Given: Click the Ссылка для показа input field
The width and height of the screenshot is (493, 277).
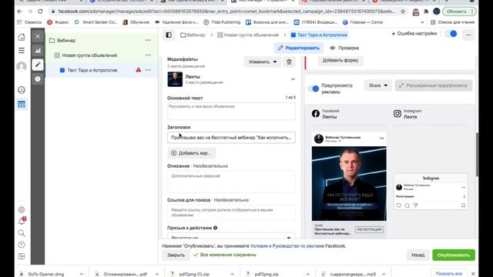Looking at the screenshot, I should (x=231, y=212).
